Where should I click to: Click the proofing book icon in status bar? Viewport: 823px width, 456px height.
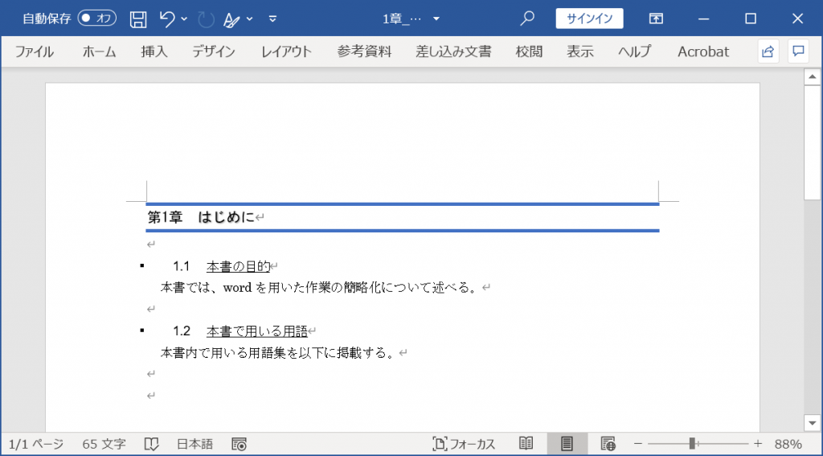[151, 445]
